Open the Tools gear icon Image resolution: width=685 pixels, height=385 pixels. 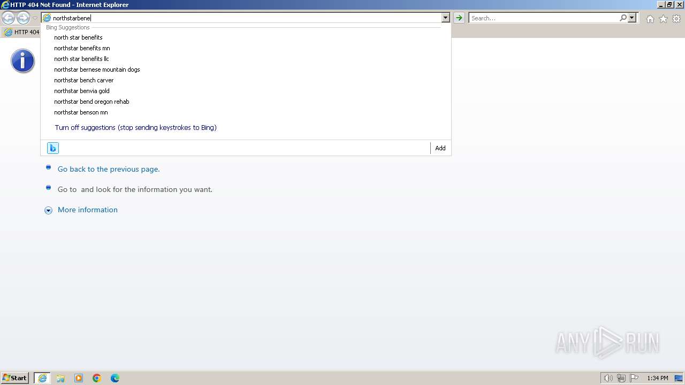click(676, 19)
